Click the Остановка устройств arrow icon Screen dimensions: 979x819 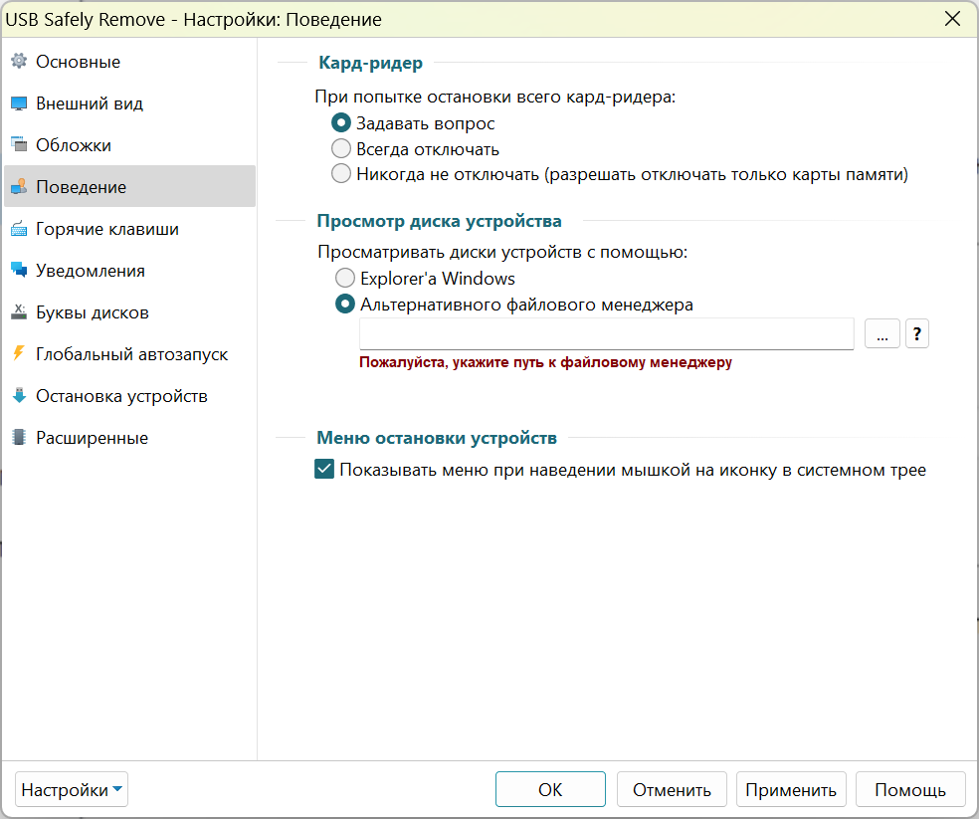coord(19,396)
